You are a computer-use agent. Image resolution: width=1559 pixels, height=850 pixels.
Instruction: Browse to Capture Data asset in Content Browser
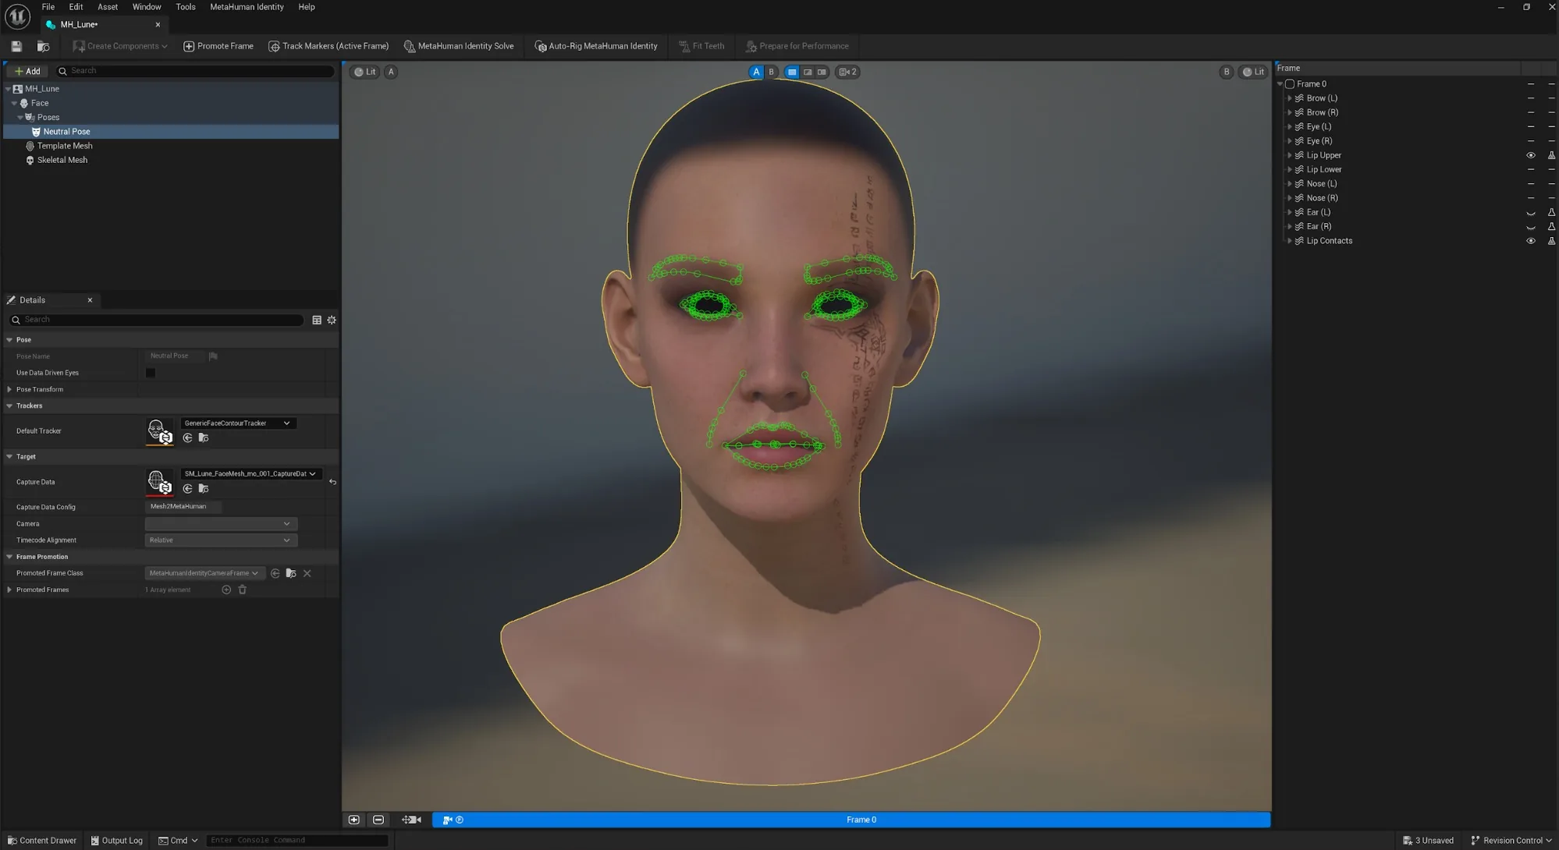coord(204,489)
